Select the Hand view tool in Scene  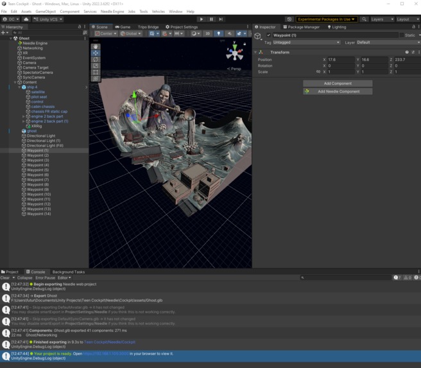[x=96, y=46]
